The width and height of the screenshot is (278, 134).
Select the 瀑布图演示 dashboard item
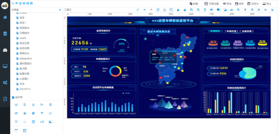point(26,64)
